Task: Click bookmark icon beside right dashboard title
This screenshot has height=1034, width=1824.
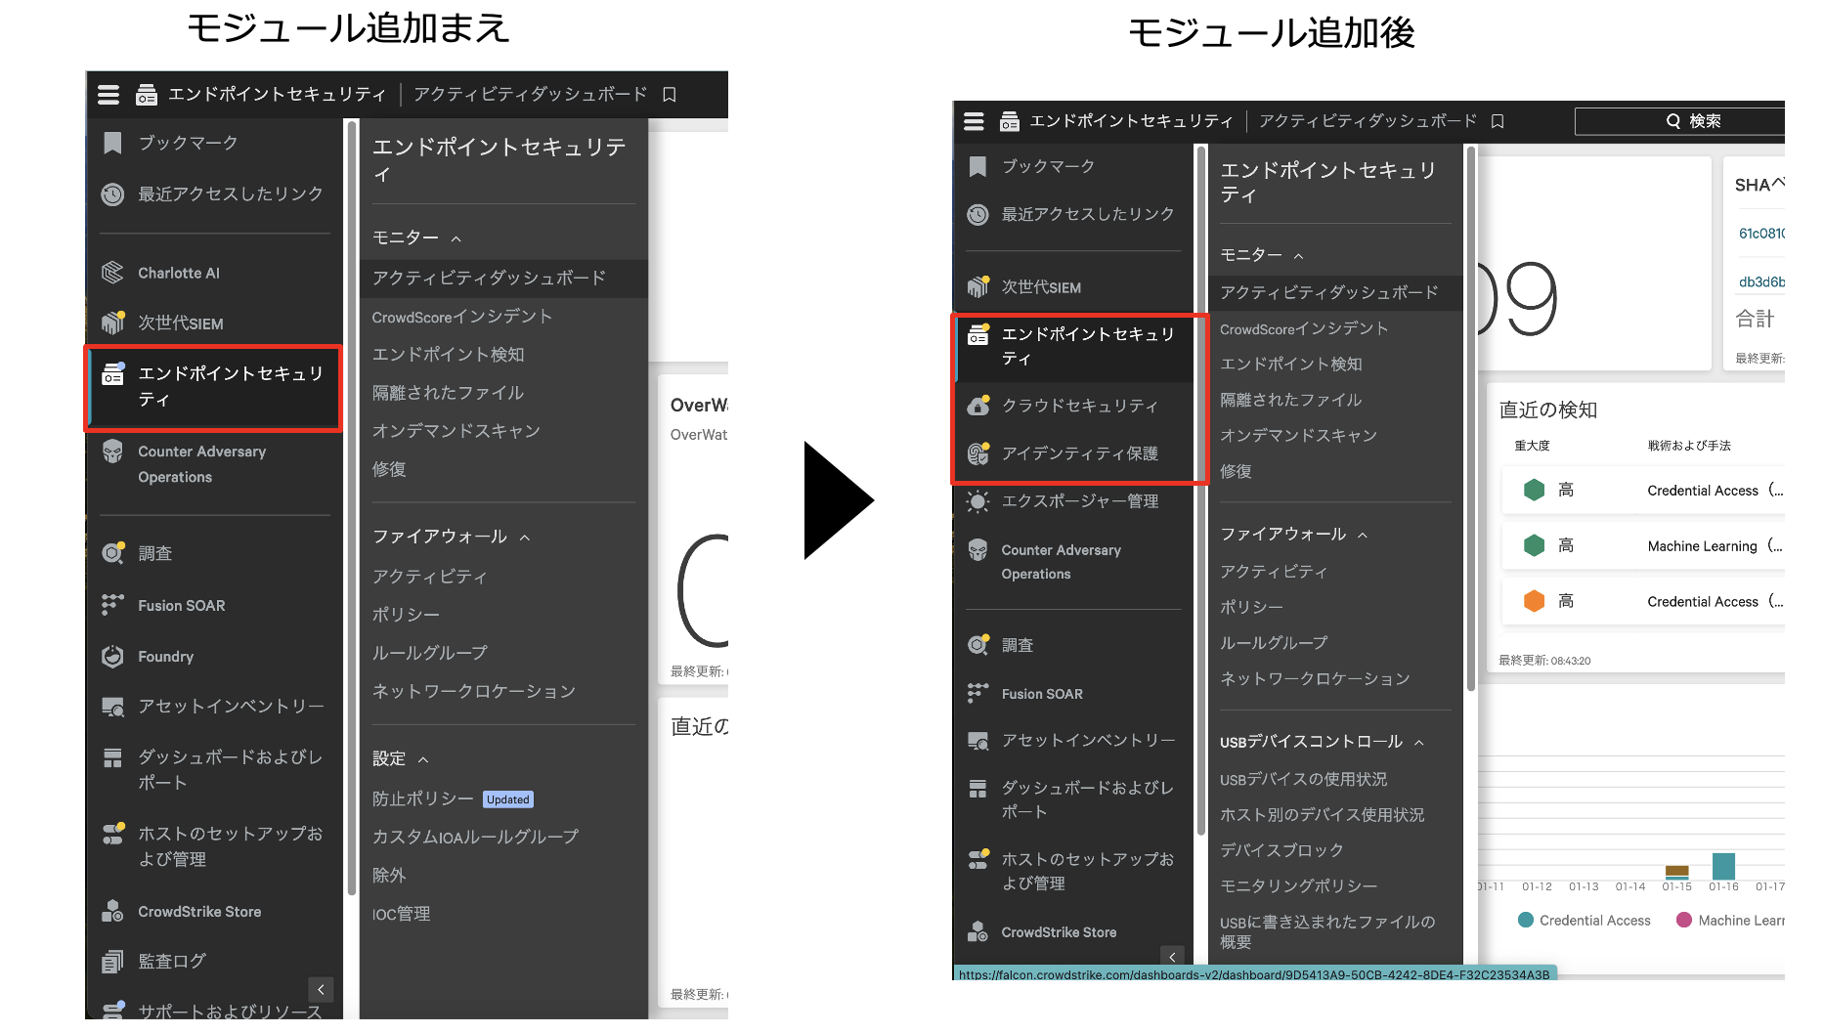Action: [1498, 121]
